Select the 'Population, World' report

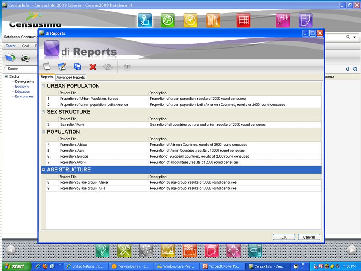tap(184, 163)
